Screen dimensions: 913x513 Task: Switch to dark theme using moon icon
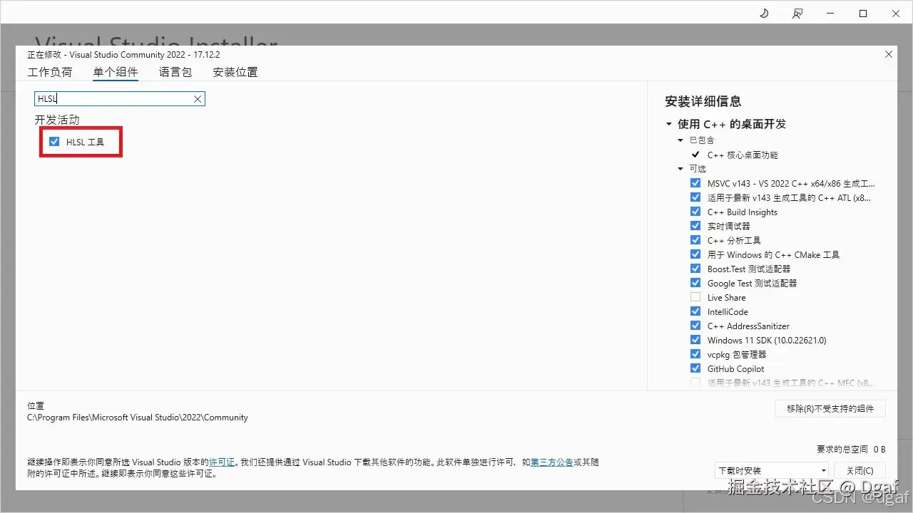click(763, 13)
